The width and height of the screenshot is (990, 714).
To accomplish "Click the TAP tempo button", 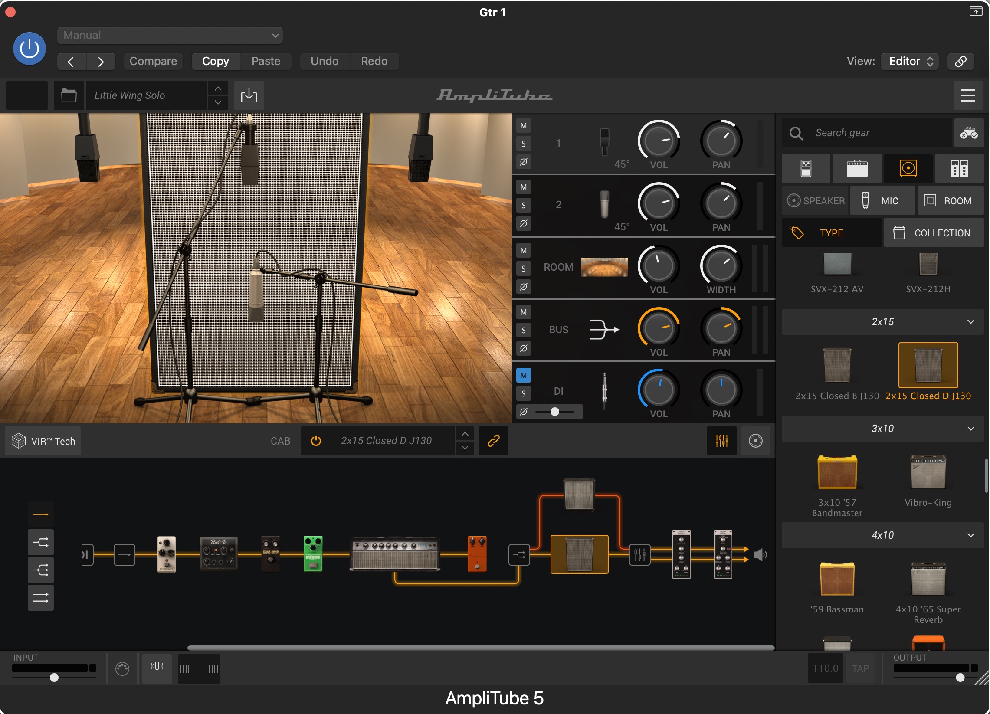I will tap(860, 668).
